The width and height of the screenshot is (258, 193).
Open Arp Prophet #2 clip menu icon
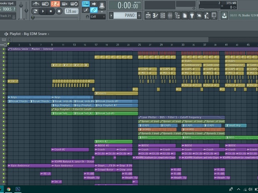pyautogui.click(x=96, y=105)
